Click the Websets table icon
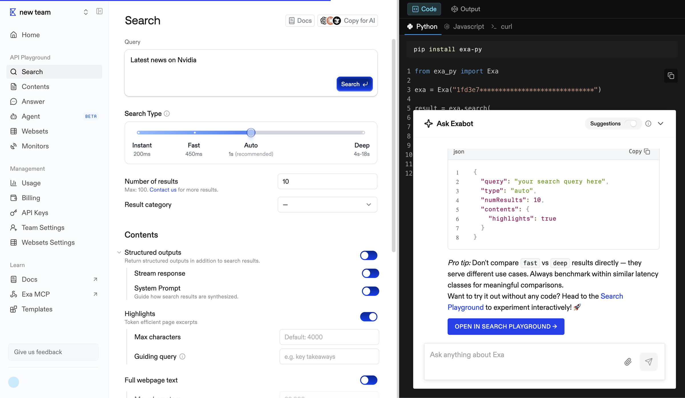The image size is (685, 398). [14, 131]
